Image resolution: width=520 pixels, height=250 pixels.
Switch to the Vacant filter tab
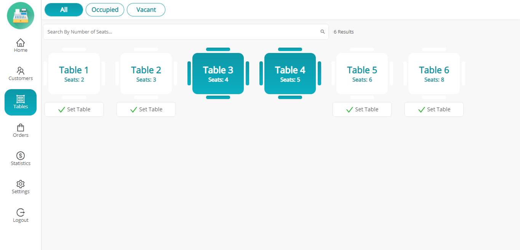click(146, 10)
